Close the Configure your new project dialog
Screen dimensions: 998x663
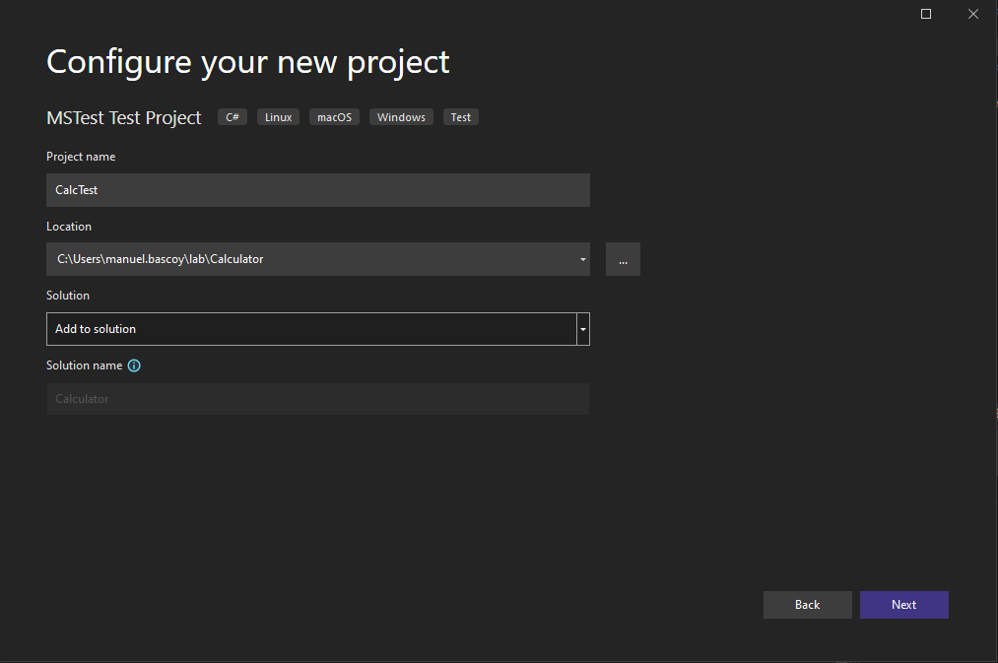point(973,14)
